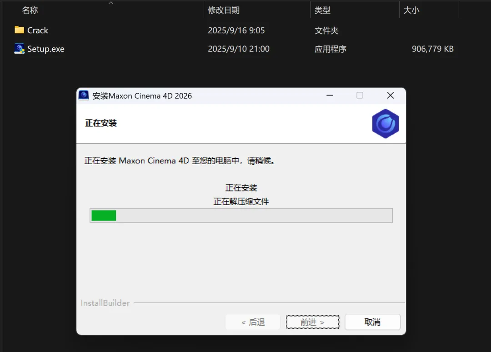The width and height of the screenshot is (491, 352).
Task: Sort files by 名称 column header
Action: (x=30, y=10)
